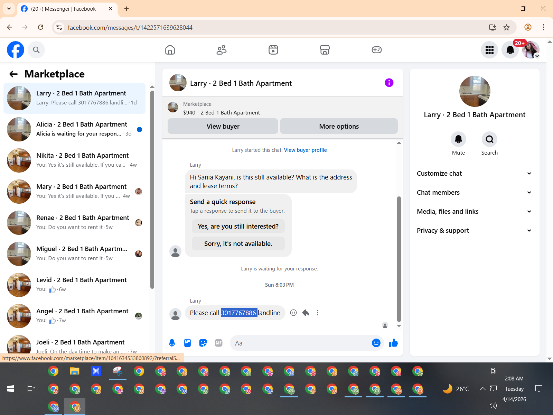This screenshot has height=415, width=553.
Task: Choose 'Sorry, it's not available.' quick response
Action: pos(238,244)
